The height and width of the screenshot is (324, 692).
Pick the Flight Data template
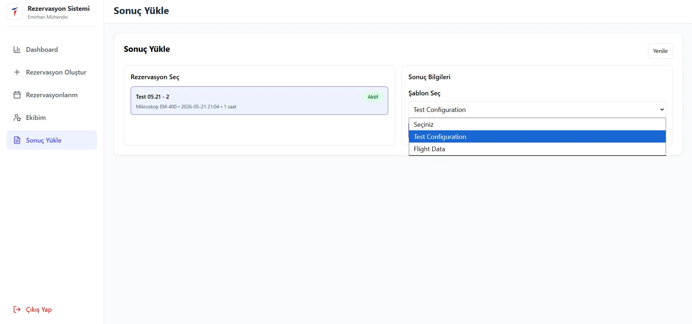537,149
